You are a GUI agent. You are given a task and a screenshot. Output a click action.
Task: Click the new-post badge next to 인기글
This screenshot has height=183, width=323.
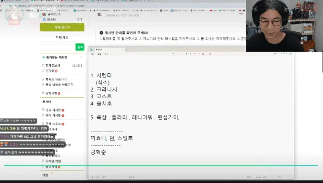(56, 71)
